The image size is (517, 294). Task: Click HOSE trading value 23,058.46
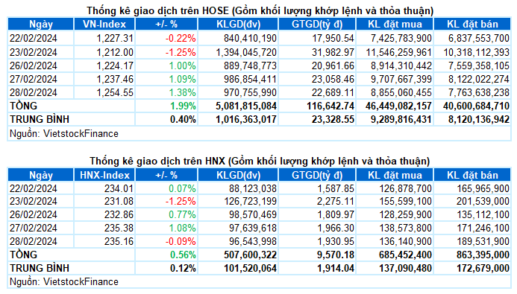tap(333, 79)
